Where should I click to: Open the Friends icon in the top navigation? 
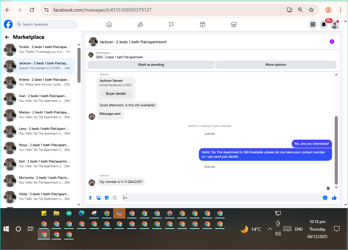(140, 25)
